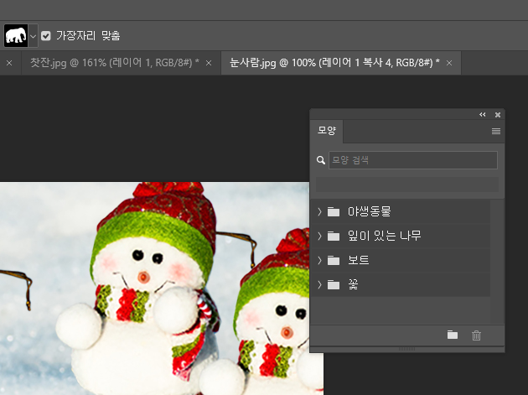Close the 눈사람.jpg document tab
528x395 pixels.
pos(449,63)
